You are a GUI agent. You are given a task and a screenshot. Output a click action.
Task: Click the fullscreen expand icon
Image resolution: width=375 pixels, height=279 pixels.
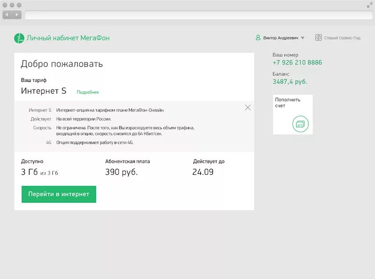click(x=369, y=5)
